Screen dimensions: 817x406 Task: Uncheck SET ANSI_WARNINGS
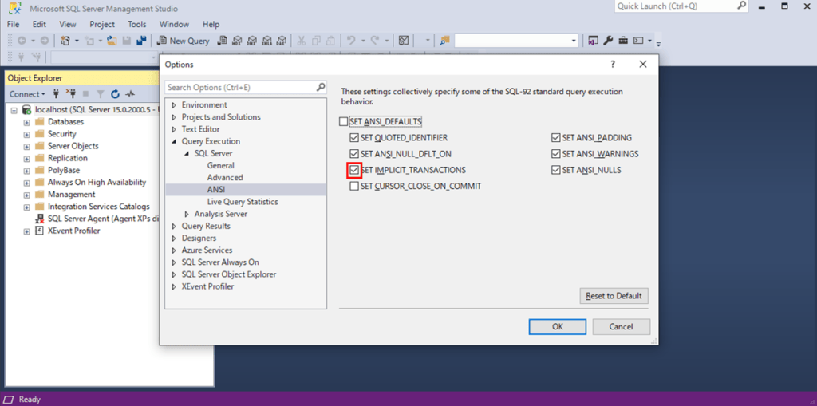556,154
